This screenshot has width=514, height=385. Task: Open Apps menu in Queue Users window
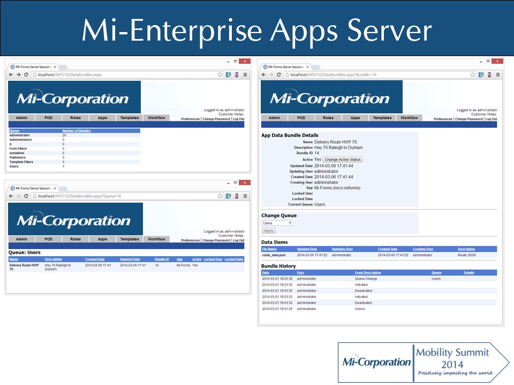tap(103, 240)
